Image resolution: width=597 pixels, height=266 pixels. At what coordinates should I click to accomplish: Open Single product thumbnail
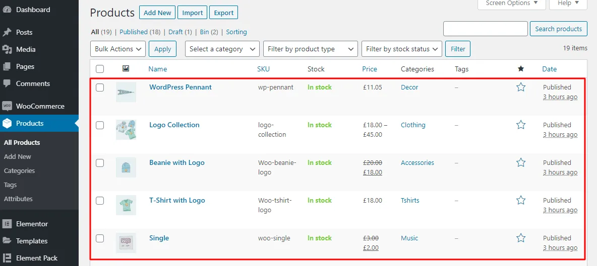click(x=126, y=243)
